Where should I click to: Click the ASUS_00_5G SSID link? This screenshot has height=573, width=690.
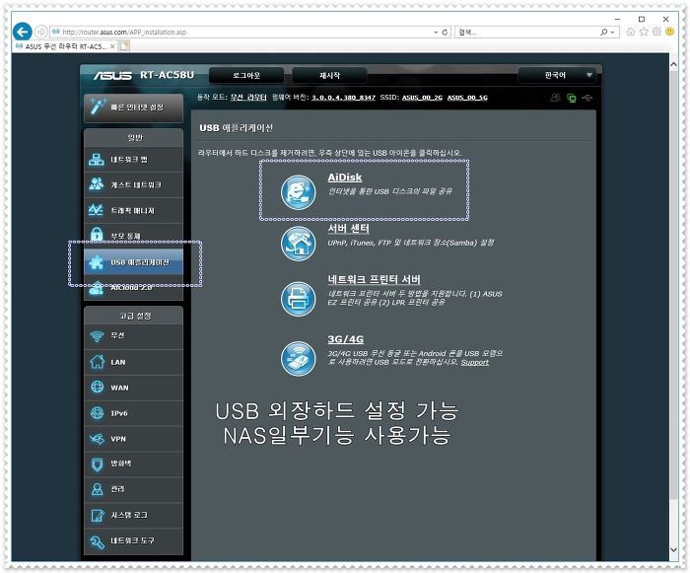point(467,98)
